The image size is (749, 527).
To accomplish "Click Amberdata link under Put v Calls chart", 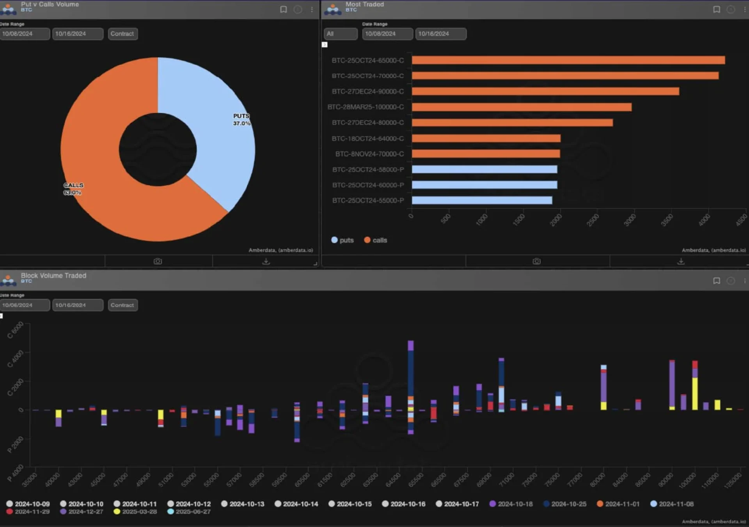I will 281,250.
